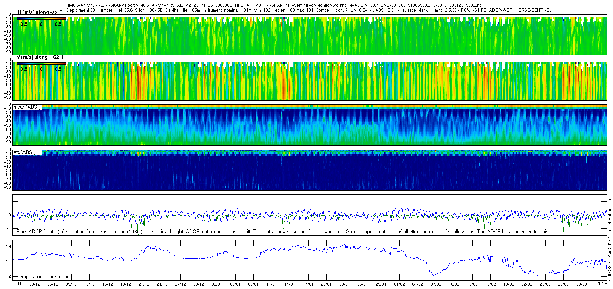Click the '04/02' date tick label
Viewport: 613px width, 289px height.
418,284
